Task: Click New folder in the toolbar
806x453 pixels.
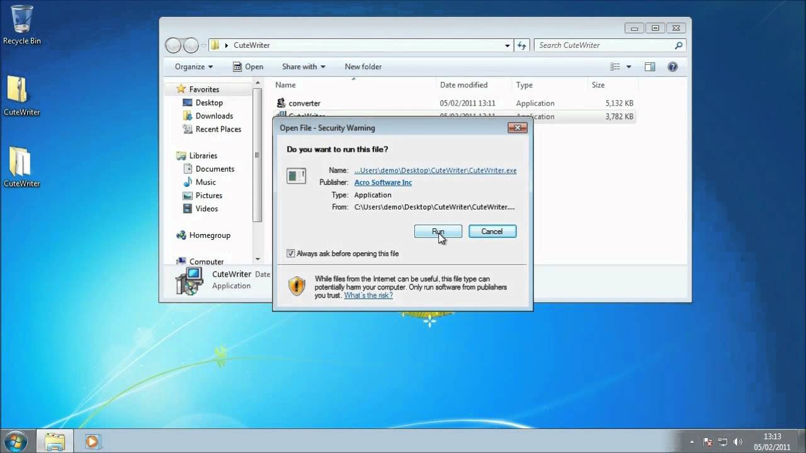Action: tap(363, 67)
